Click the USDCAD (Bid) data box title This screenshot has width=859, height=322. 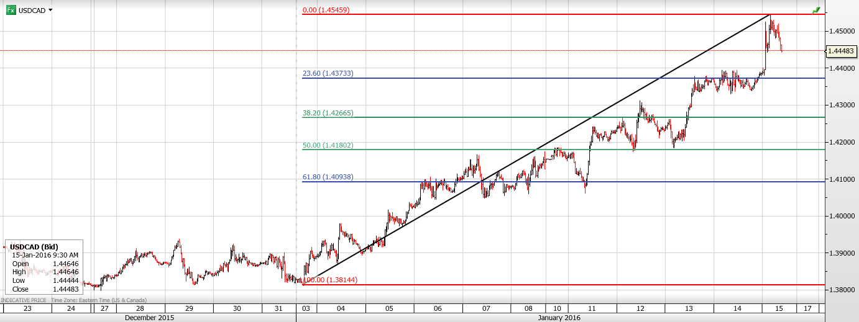coord(35,247)
